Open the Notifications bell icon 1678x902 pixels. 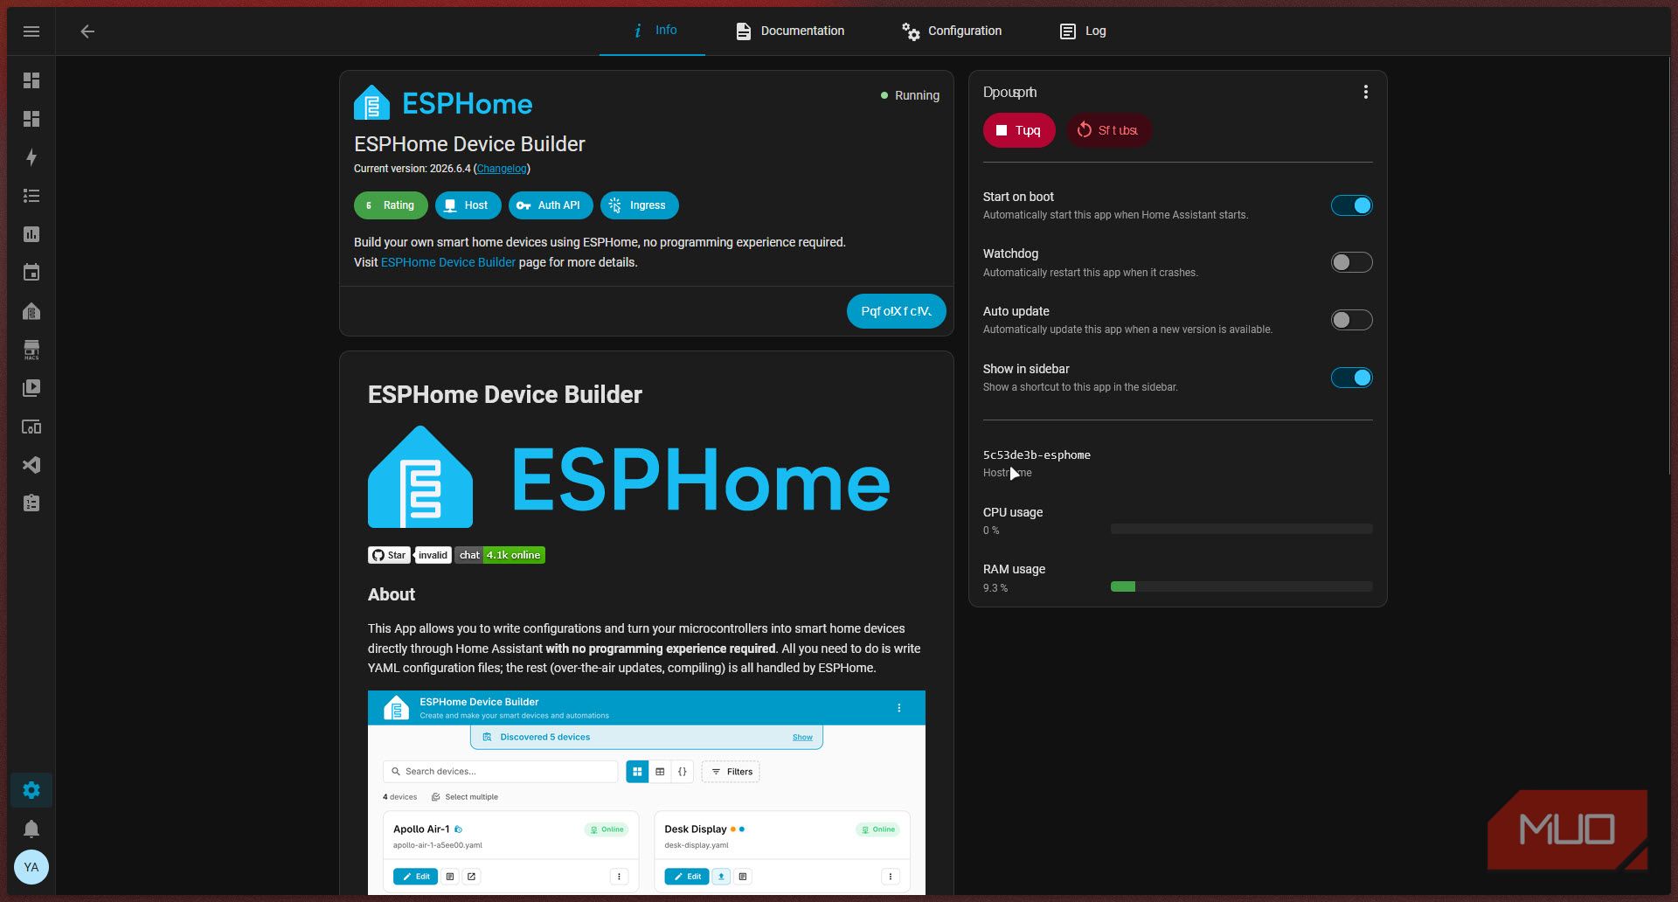[x=31, y=829]
